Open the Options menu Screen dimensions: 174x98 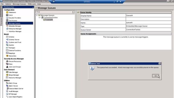[x=8, y=4]
